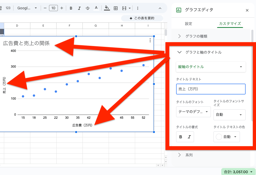The image size is (256, 175).
Task: Switch to the 設定 tab
Action: pos(189,23)
